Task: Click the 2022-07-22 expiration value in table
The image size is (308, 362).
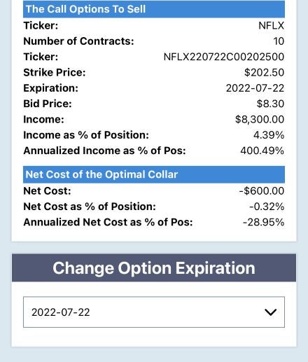Action: (255, 88)
